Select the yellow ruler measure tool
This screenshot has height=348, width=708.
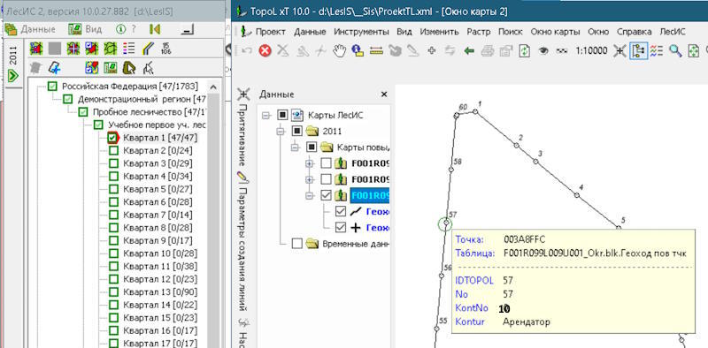376,50
